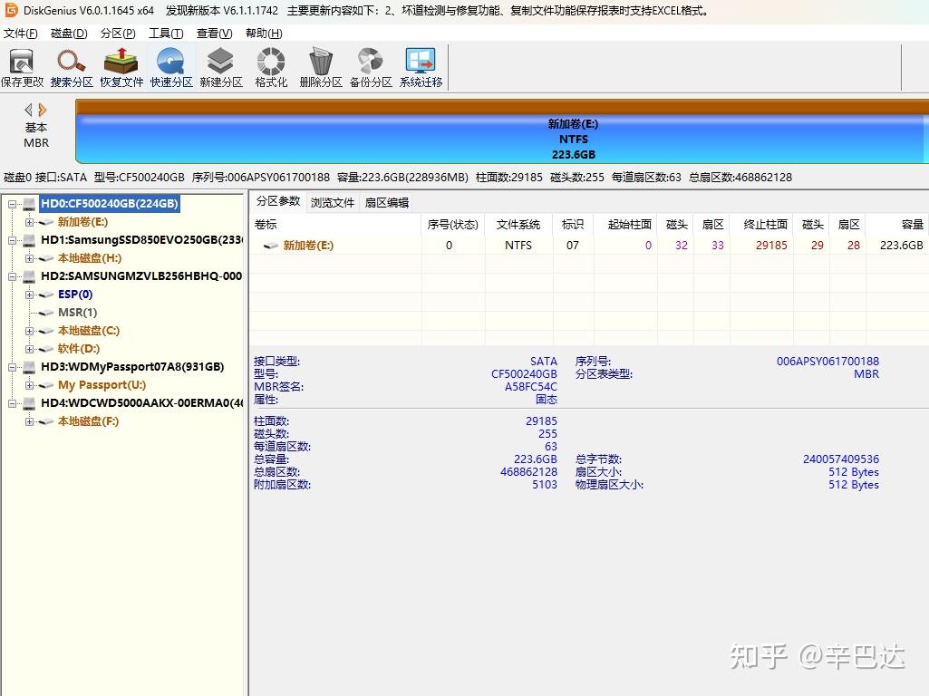The image size is (929, 696).
Task: Click the NTFS cell in partition table
Action: pos(518,246)
